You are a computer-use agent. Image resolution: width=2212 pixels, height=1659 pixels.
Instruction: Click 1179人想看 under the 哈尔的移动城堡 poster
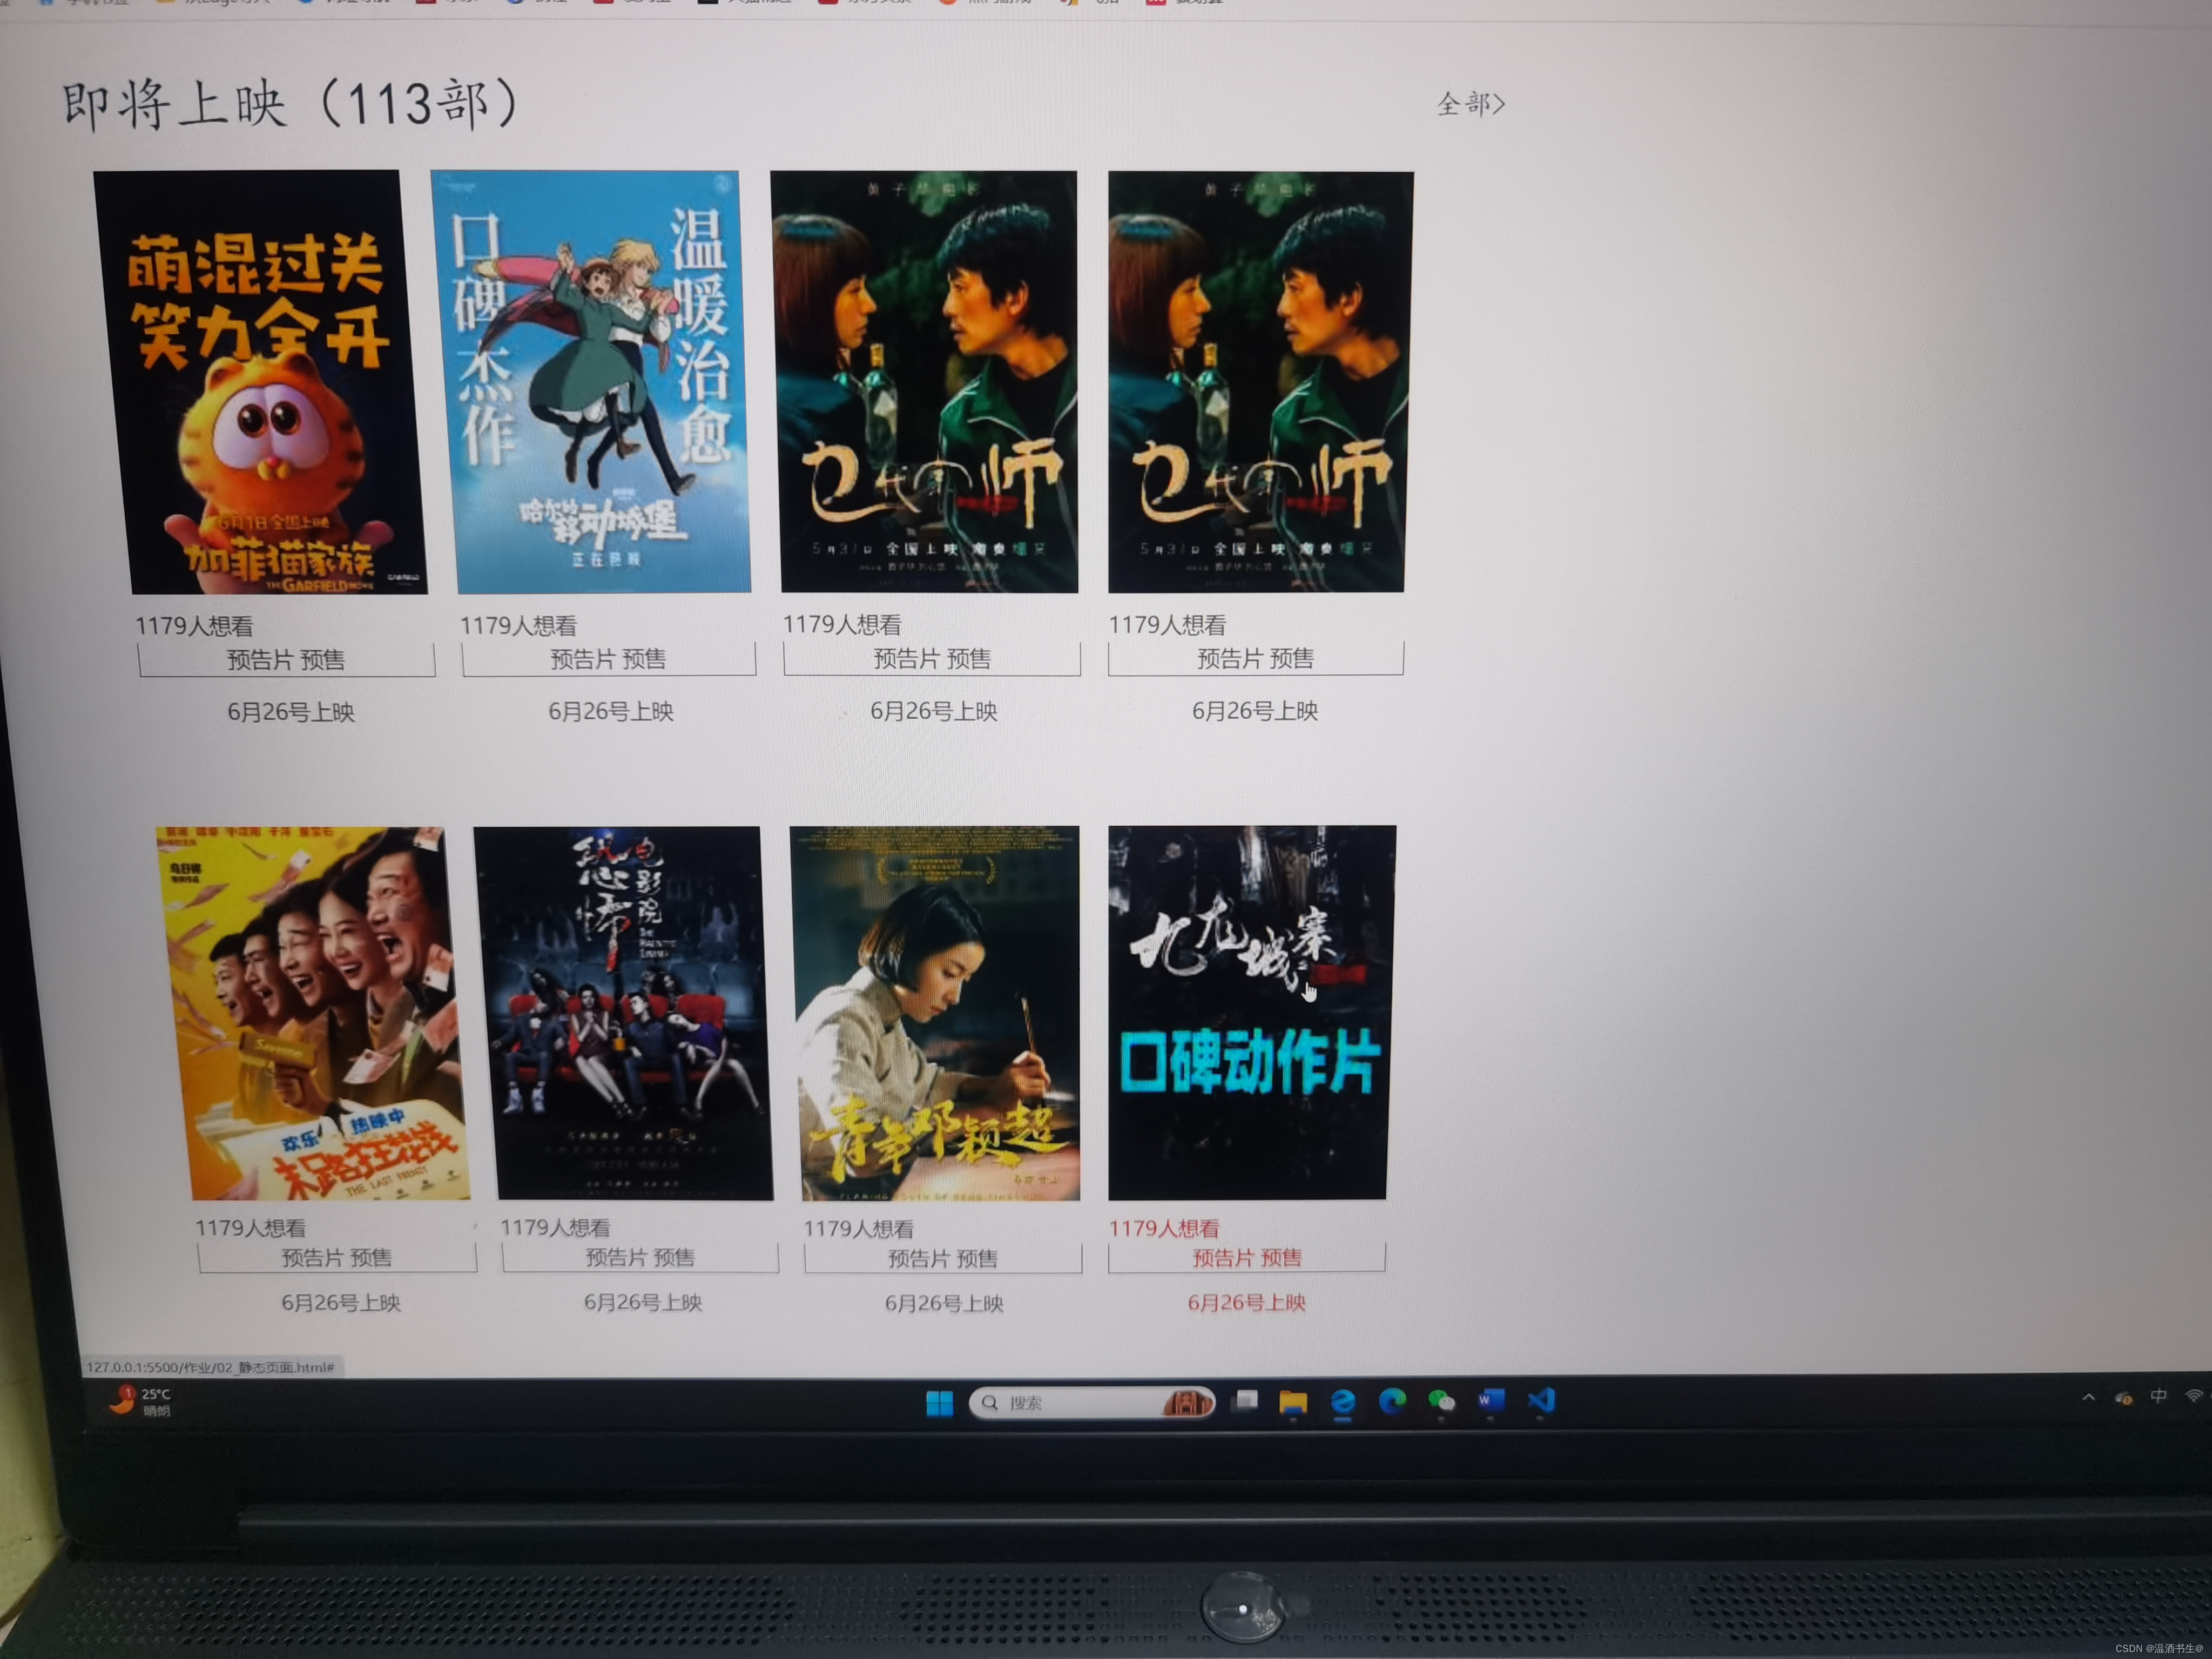(518, 626)
